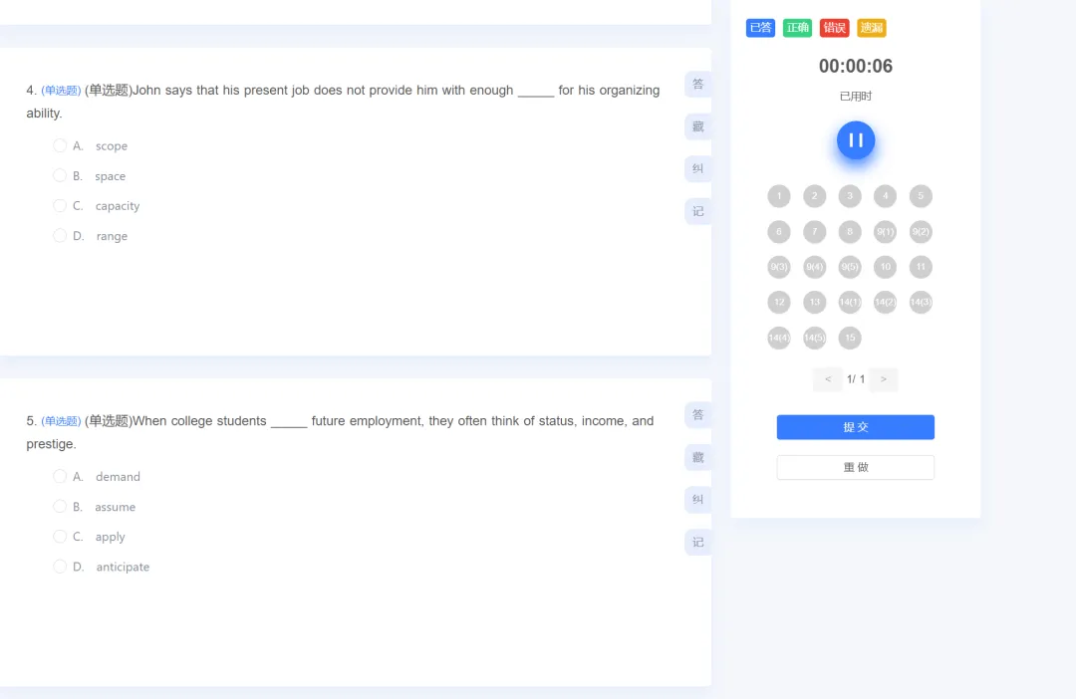Open question 9(3) bubble
The image size is (1076, 699).
tap(779, 267)
